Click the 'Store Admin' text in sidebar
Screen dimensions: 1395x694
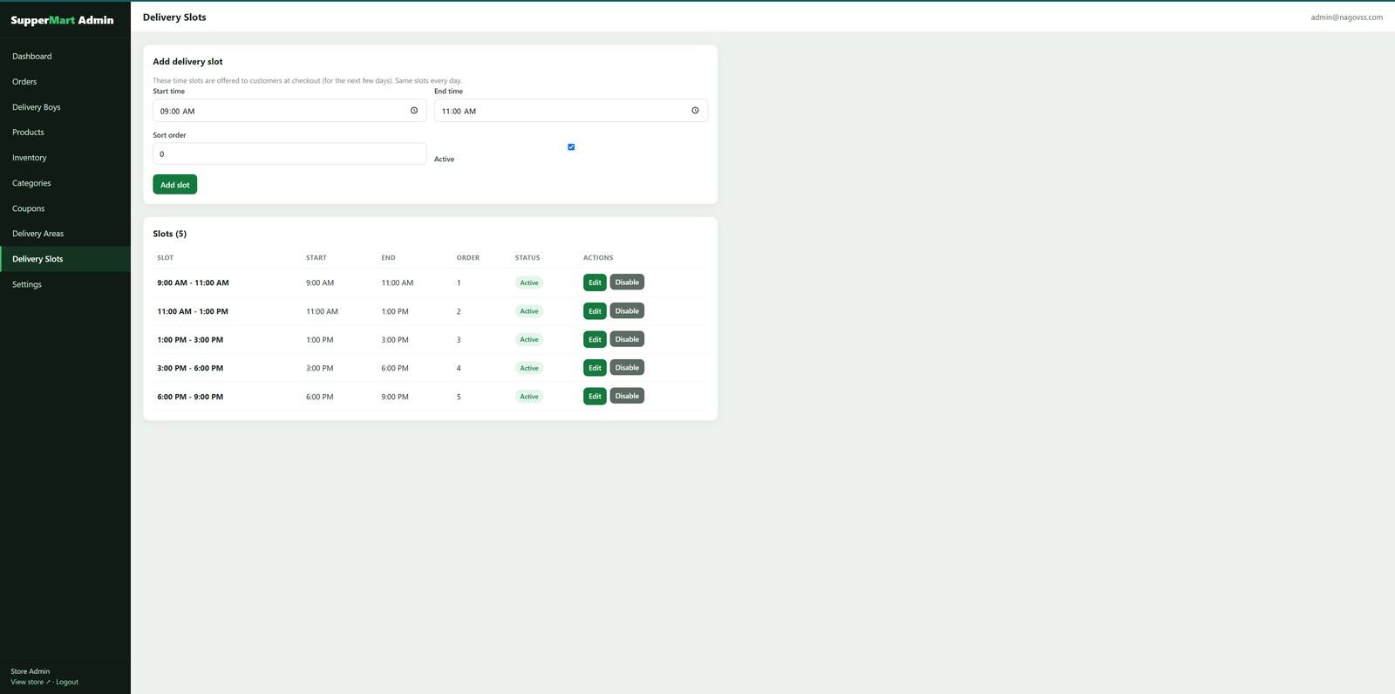coord(31,671)
